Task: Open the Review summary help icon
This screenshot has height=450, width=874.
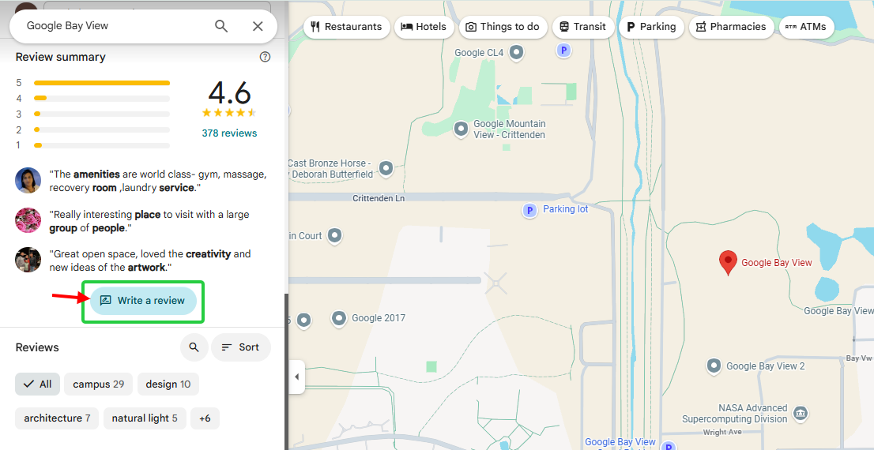Action: tap(266, 57)
